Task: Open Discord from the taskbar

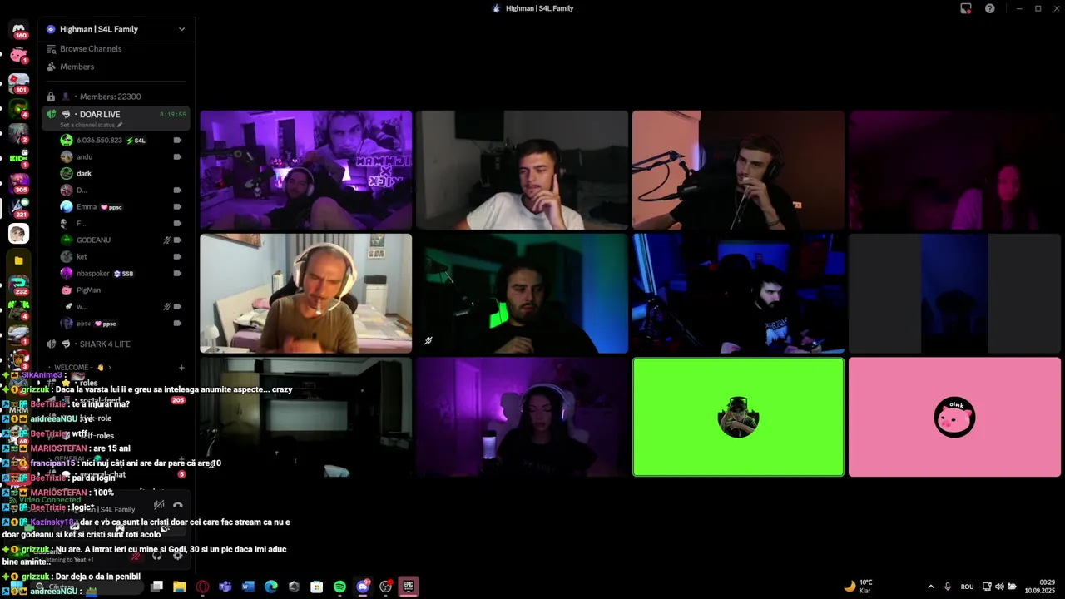Action: click(x=363, y=587)
